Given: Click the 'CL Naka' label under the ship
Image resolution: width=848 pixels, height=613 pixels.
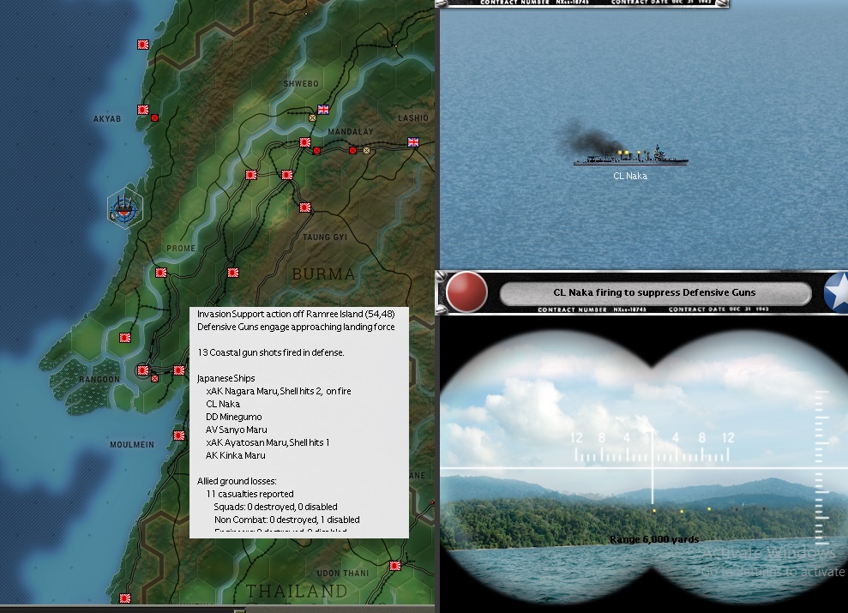Looking at the screenshot, I should pyautogui.click(x=630, y=176).
